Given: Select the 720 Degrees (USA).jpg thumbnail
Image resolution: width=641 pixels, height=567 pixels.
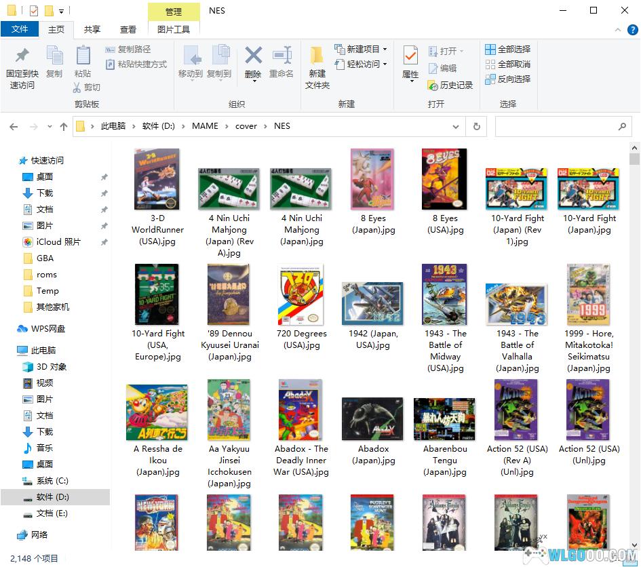Looking at the screenshot, I should coord(301,295).
